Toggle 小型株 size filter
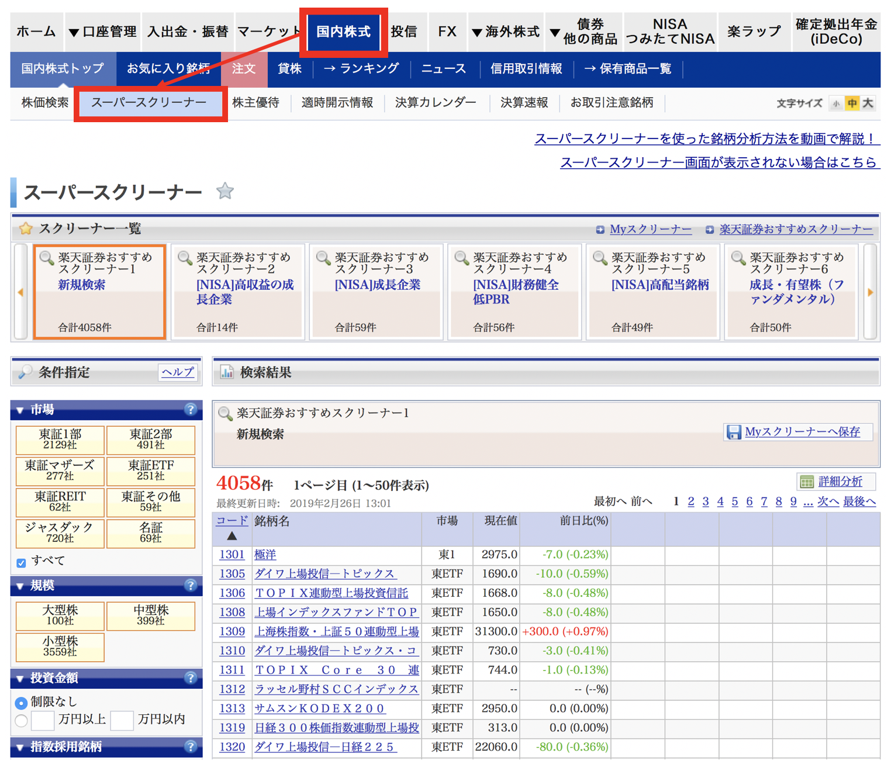891x774 pixels. click(x=60, y=647)
